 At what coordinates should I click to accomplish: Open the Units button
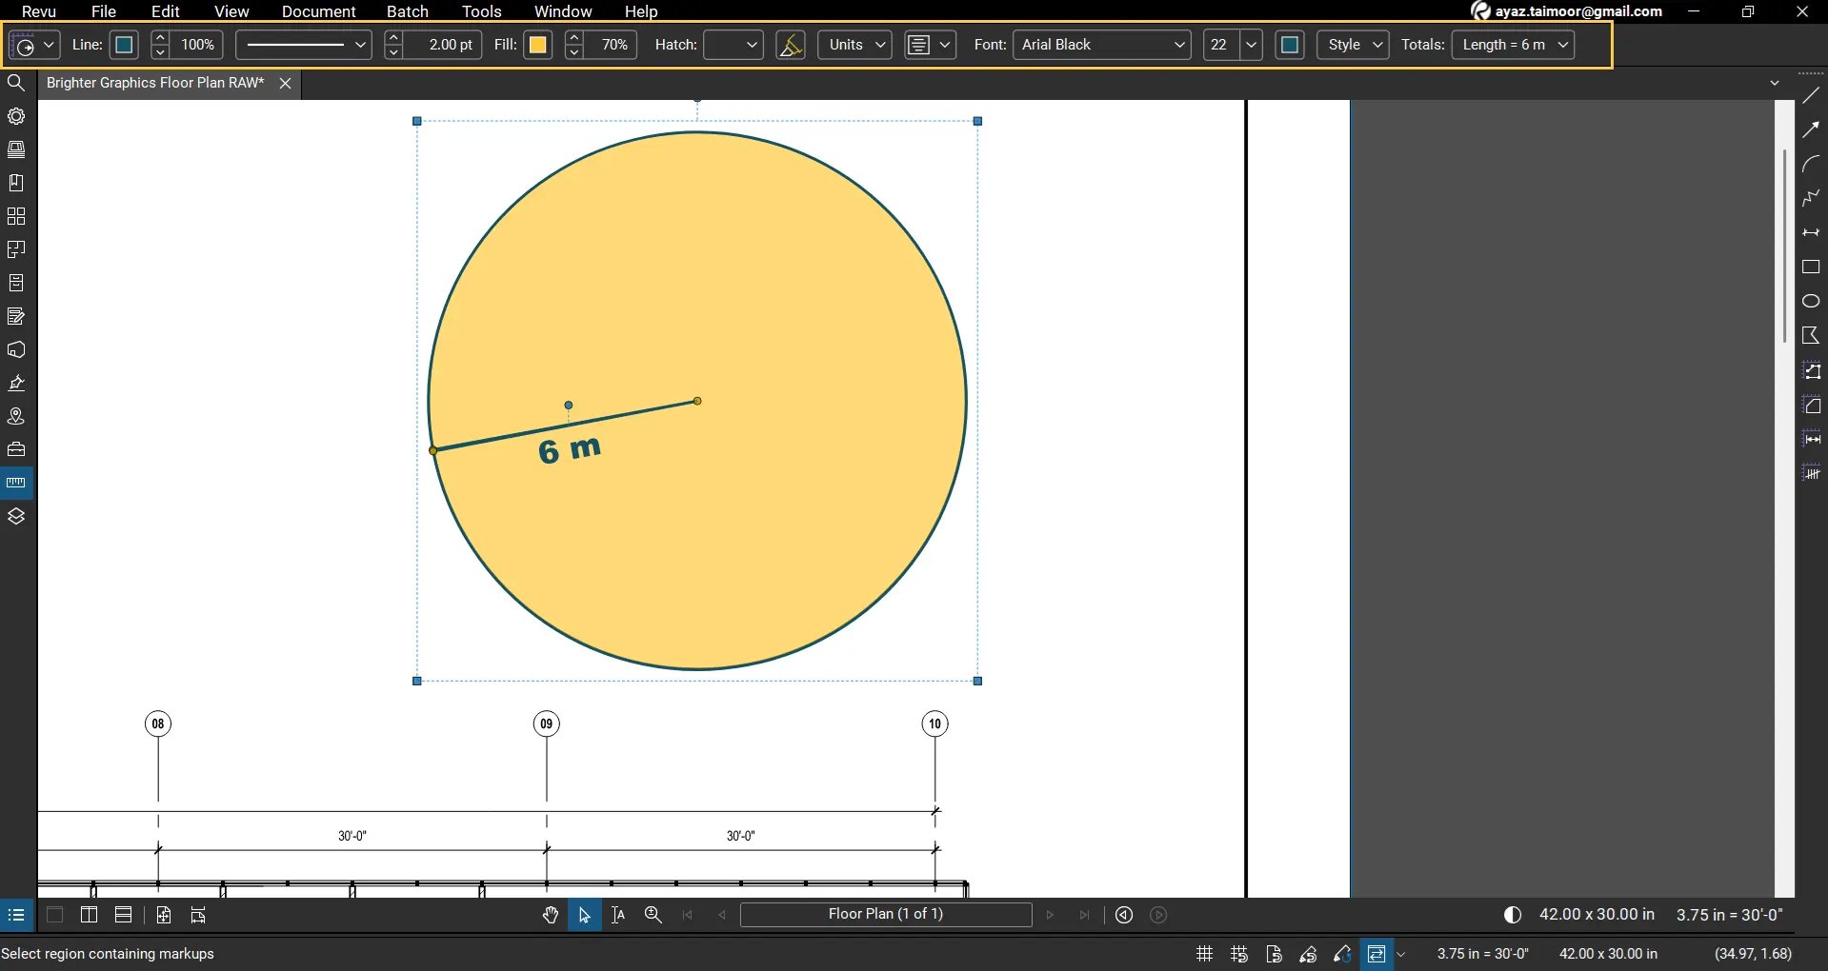pyautogui.click(x=853, y=45)
